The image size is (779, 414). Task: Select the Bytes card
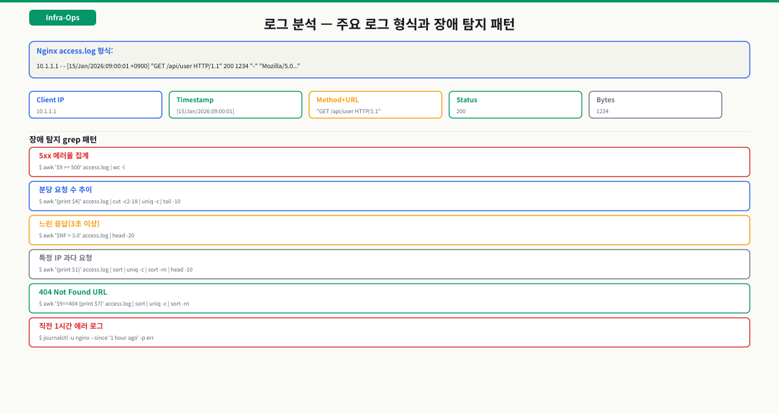tap(655, 105)
